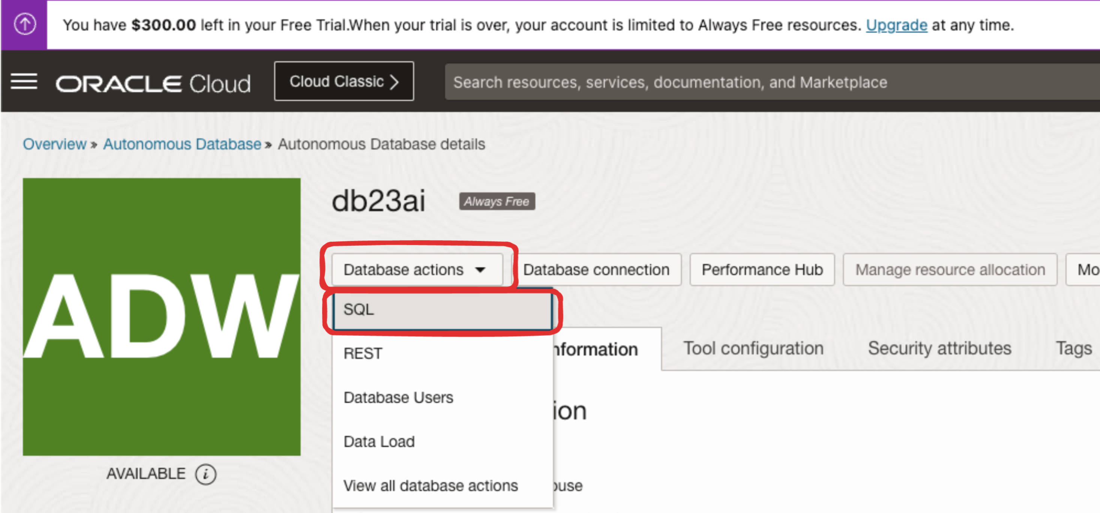This screenshot has height=513, width=1100.
Task: Expand the Database actions dropdown
Action: click(x=417, y=270)
